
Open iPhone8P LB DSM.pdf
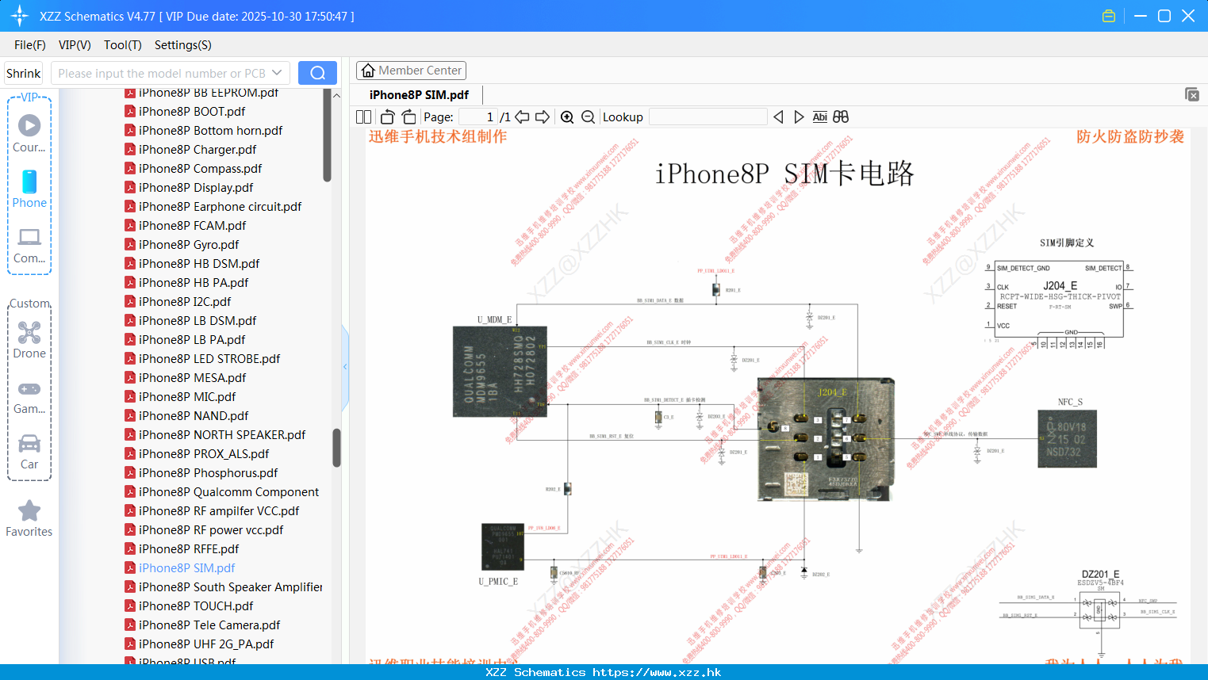197,321
